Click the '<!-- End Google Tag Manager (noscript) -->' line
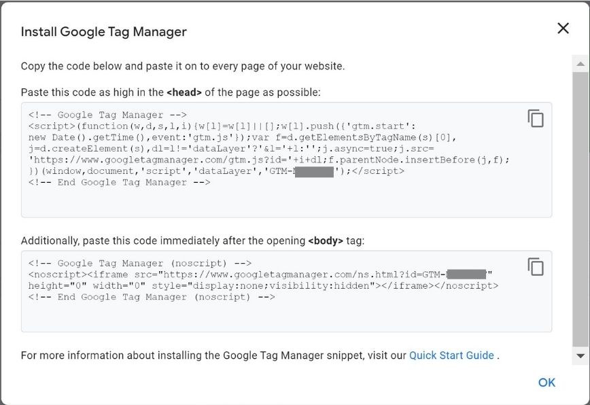Screen dimensions: 590x405 (x=152, y=297)
